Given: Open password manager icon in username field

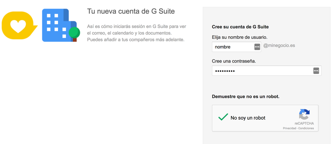Looking at the screenshot, I should point(257,47).
